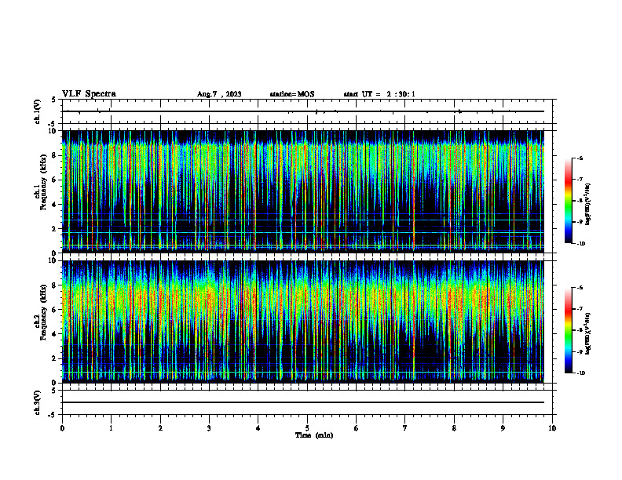This screenshot has width=622, height=480.
Task: Click the ch.2 "Frequency (kHz)" axis label
Action: [43, 311]
